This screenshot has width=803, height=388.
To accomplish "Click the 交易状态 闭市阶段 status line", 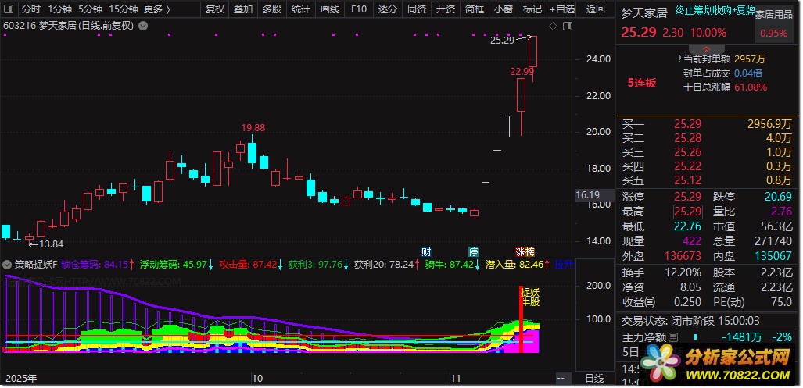I will [x=691, y=321].
